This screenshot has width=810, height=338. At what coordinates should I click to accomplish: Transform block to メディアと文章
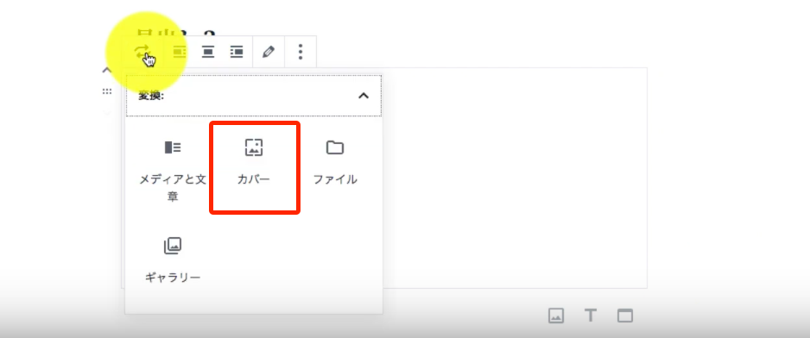coord(173,169)
